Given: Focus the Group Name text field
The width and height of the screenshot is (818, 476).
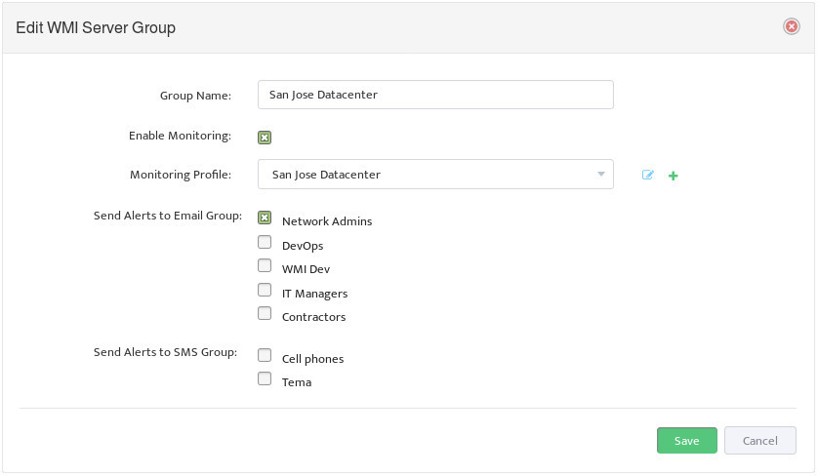Looking at the screenshot, I should 435,95.
